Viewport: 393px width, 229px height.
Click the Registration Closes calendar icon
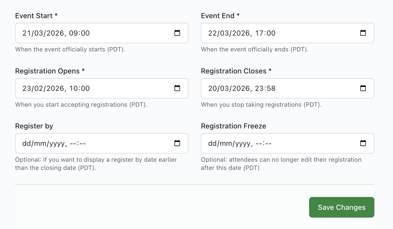[x=363, y=88]
